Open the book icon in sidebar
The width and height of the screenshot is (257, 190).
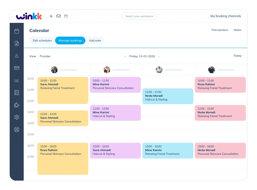[17, 93]
